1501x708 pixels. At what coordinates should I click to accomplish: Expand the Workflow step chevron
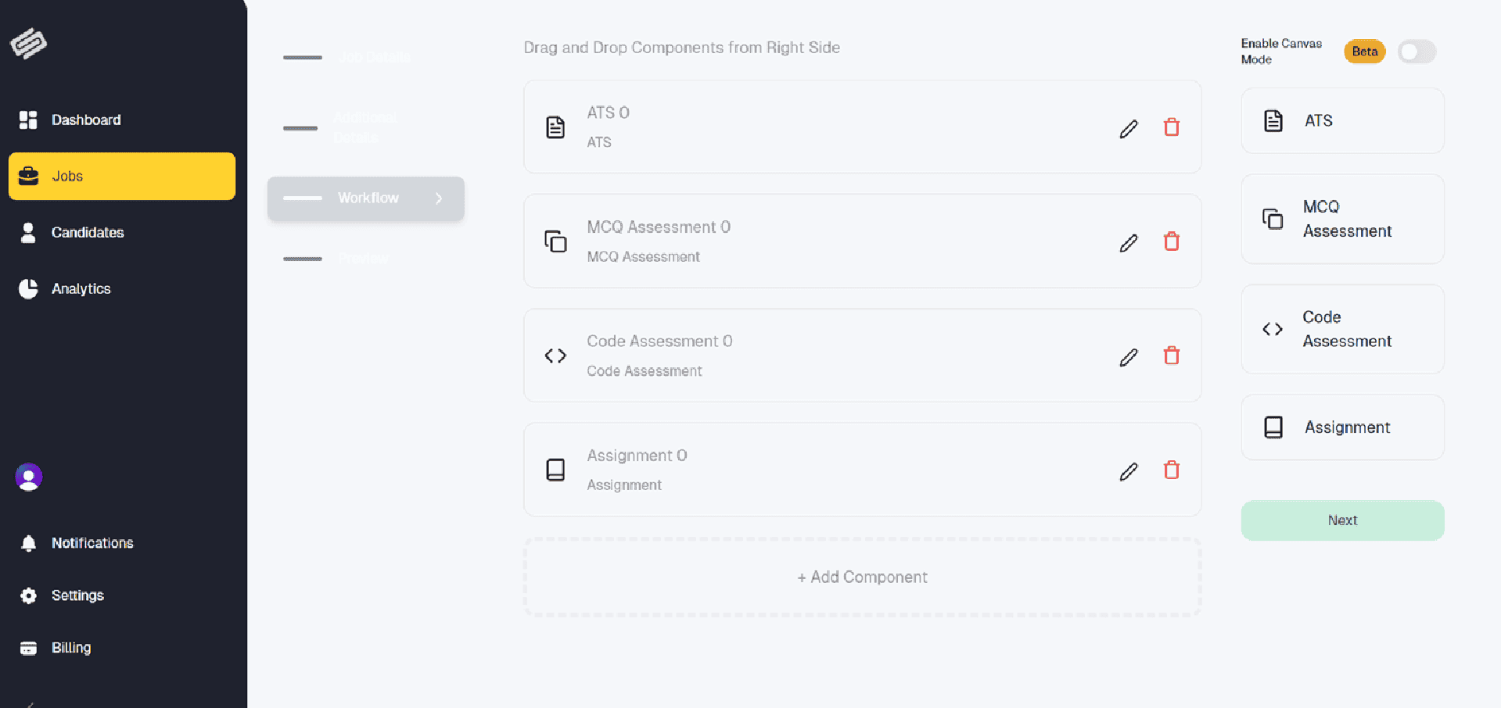click(439, 198)
